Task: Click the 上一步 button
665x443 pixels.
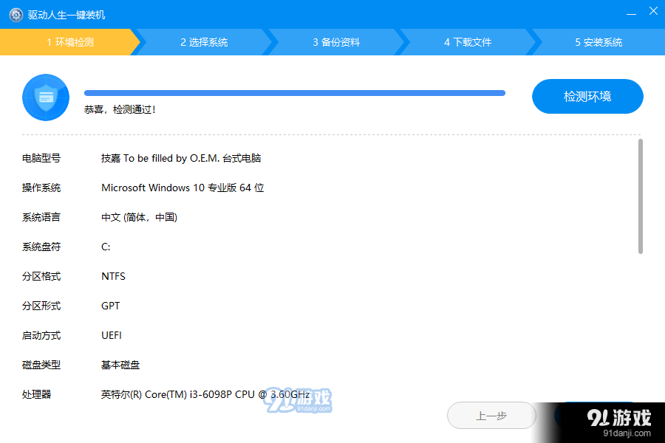Action: coord(491,416)
